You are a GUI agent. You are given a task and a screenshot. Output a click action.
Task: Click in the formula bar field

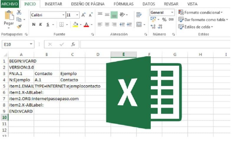[155, 44]
